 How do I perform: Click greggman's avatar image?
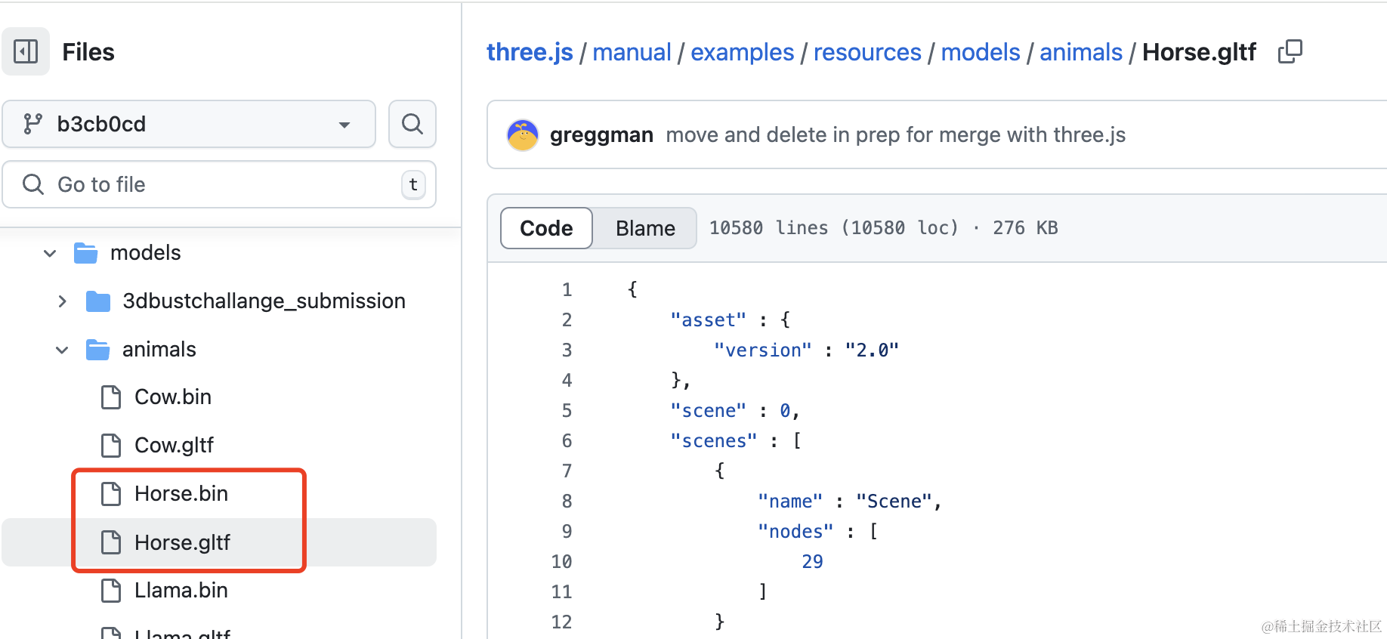[523, 135]
